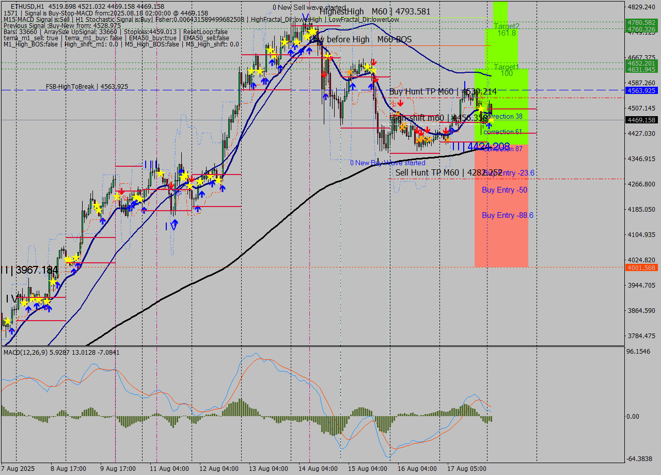Viewport: 661px width, 475px height.
Task: Select the Buy Entry -50 text label
Action: pyautogui.click(x=505, y=190)
